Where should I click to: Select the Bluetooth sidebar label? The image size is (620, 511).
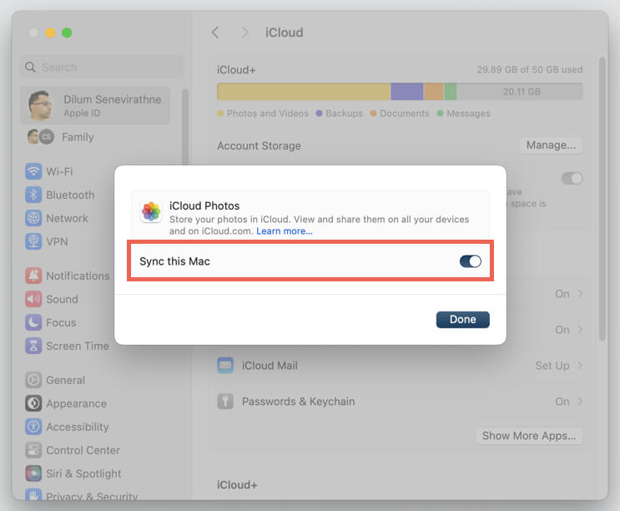click(70, 195)
